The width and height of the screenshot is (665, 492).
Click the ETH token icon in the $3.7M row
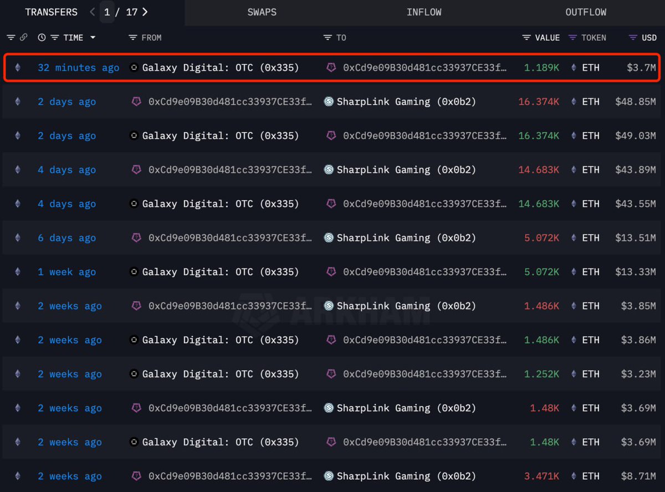[573, 68]
